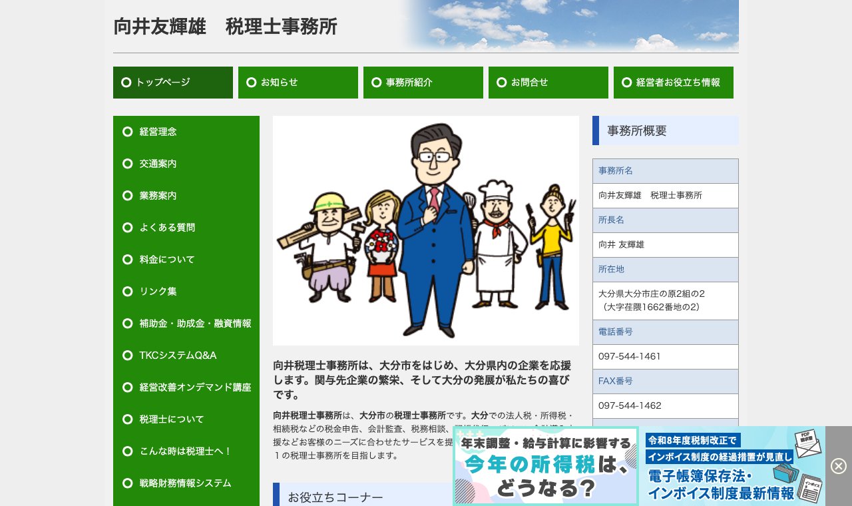Click the circle icon beside リンク集
852x506 pixels.
[x=128, y=292]
